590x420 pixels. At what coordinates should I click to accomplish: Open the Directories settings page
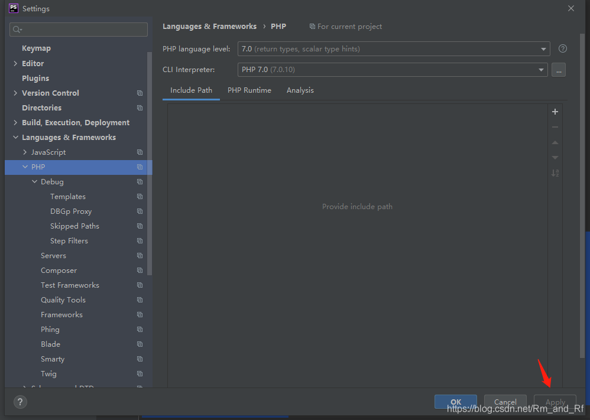click(42, 108)
